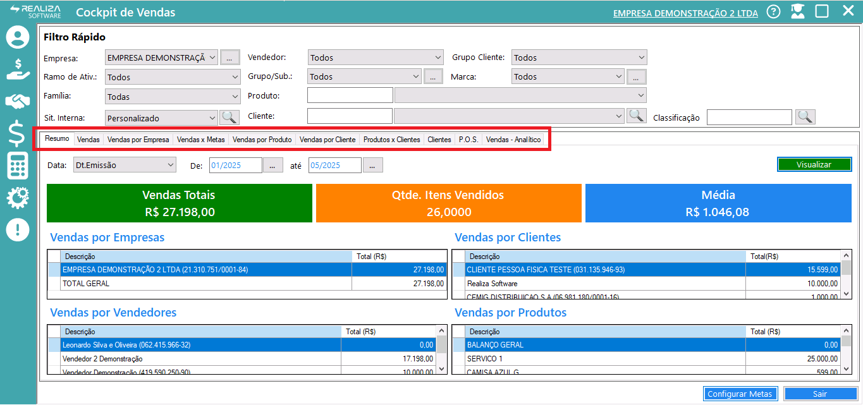The image size is (863, 405).
Task: Click the Configurar Metas button
Action: (740, 394)
